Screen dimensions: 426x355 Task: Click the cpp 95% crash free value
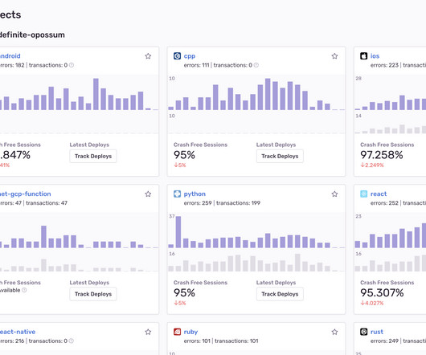coord(184,155)
